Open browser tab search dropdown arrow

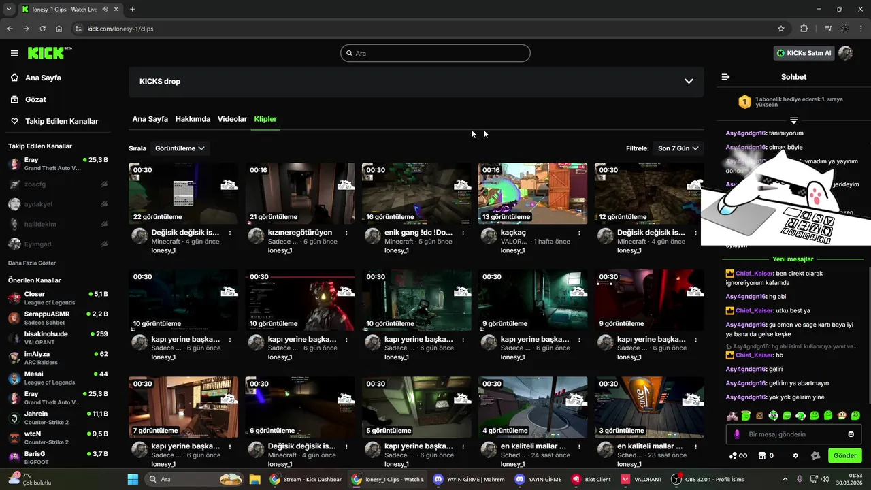pos(9,9)
